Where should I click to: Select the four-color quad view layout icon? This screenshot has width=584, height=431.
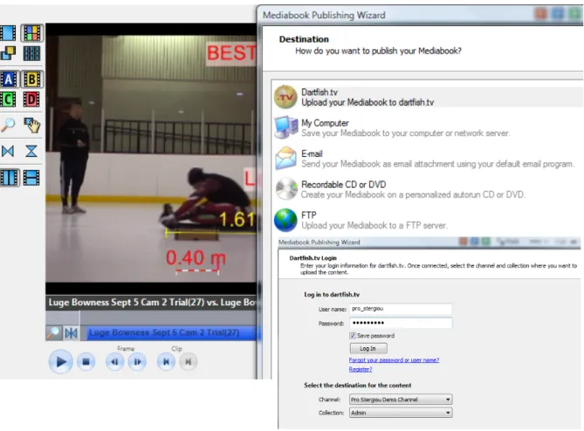coord(31,33)
